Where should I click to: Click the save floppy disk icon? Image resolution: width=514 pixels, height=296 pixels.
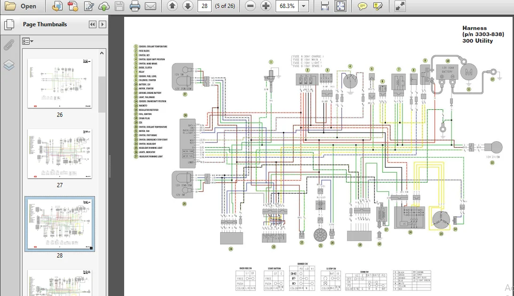click(x=119, y=6)
